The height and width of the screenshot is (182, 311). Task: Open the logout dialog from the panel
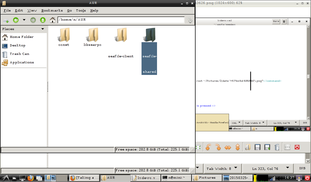point(307,178)
